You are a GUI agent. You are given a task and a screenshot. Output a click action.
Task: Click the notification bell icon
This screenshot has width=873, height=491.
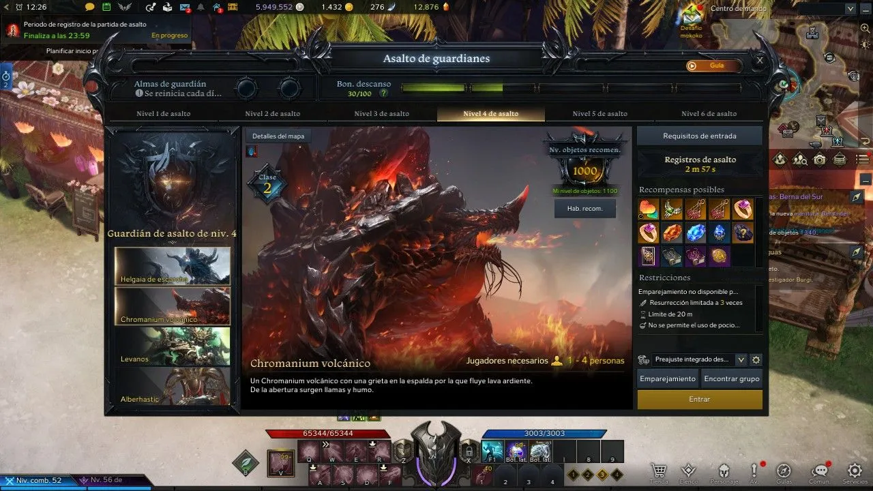click(201, 7)
